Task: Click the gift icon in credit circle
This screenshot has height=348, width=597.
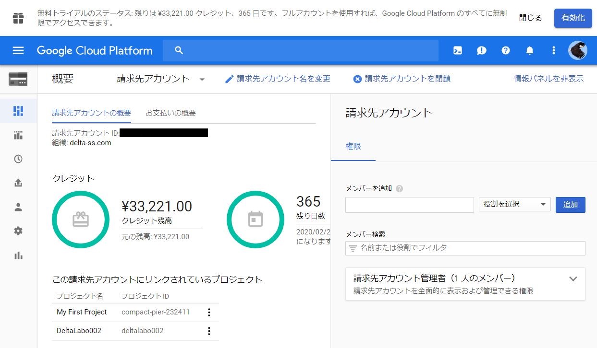Action: 81,220
